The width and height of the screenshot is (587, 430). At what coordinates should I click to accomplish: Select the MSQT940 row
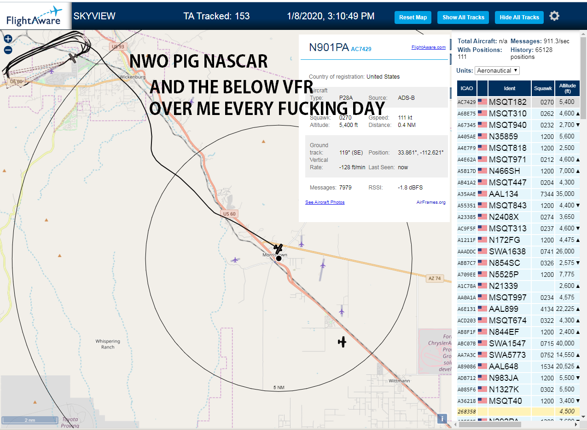518,125
